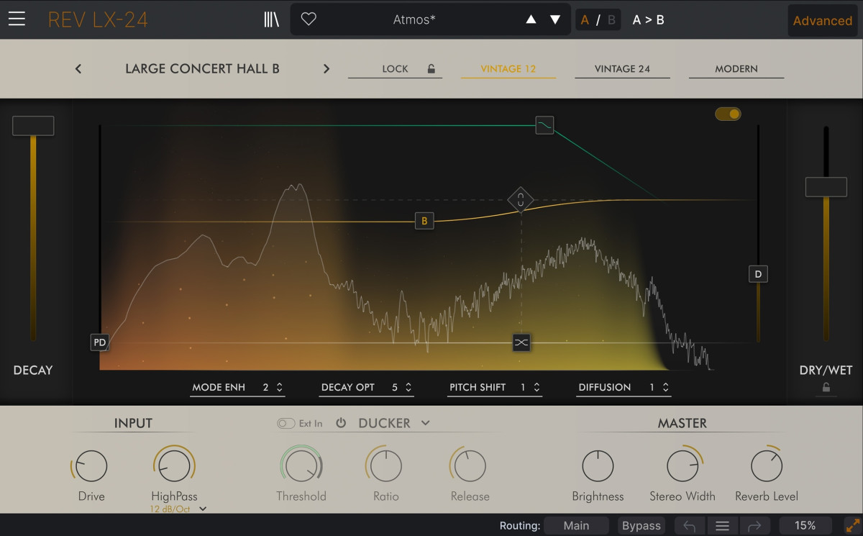The height and width of the screenshot is (536, 863).
Task: Click the Reverb Level knob
Action: pos(767,466)
